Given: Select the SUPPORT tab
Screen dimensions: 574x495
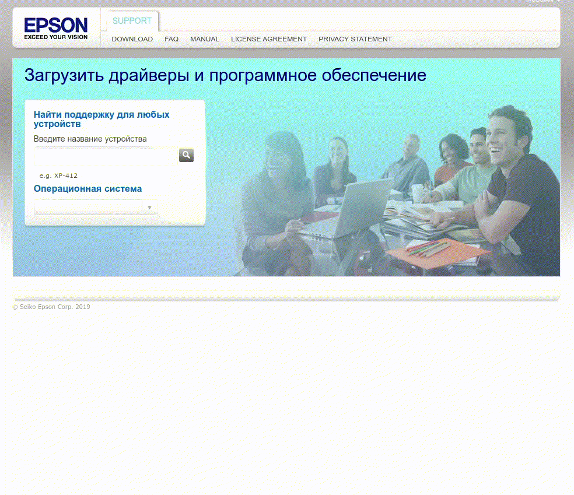Looking at the screenshot, I should tap(132, 21).
